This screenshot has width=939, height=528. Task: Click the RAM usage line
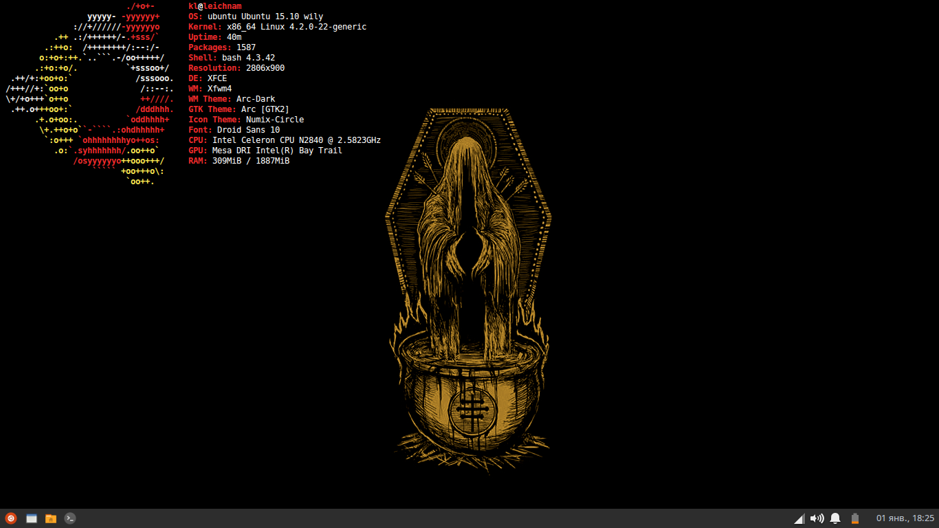point(239,161)
